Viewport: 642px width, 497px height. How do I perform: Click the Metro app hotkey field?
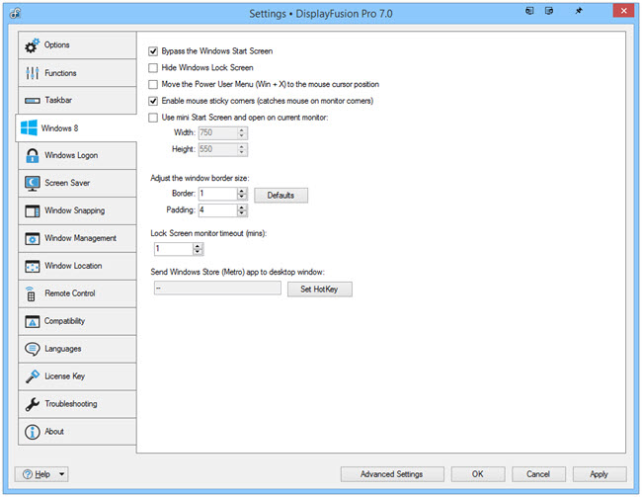pyautogui.click(x=217, y=289)
